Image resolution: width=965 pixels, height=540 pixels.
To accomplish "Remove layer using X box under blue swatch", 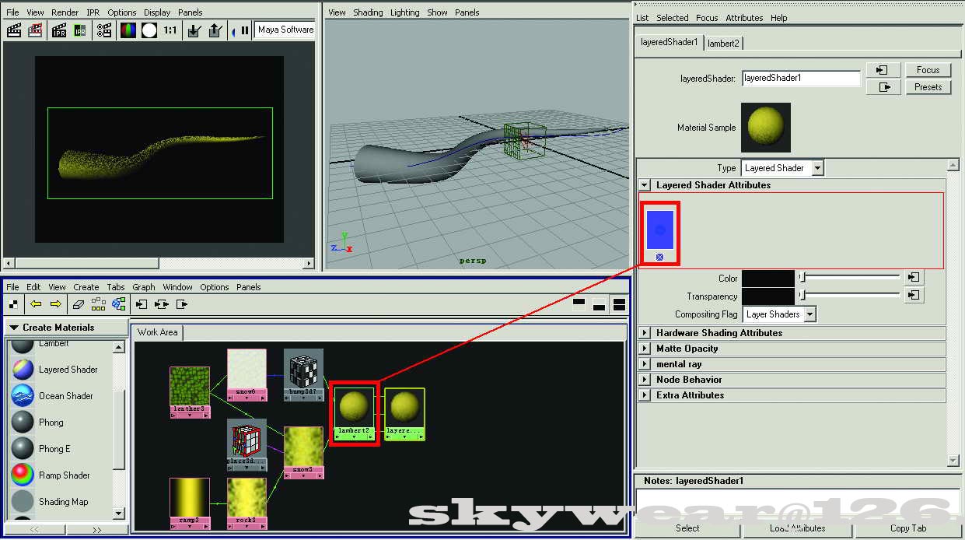I will [x=659, y=257].
